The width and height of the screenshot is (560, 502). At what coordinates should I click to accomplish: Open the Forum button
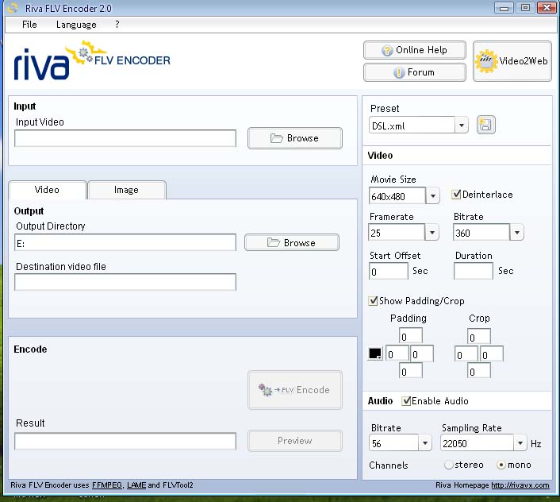[415, 72]
